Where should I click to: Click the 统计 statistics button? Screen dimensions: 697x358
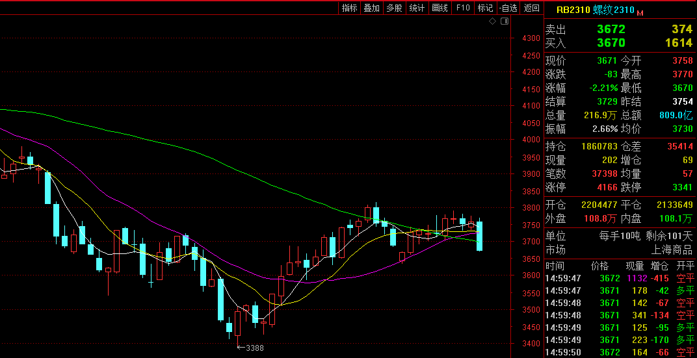(x=417, y=8)
